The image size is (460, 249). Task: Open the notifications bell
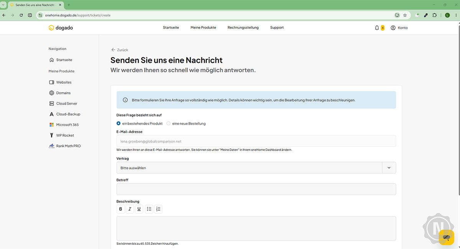tap(377, 28)
